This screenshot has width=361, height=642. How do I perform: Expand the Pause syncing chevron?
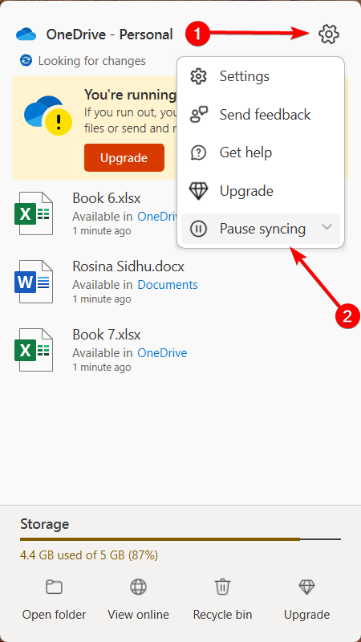click(x=327, y=227)
